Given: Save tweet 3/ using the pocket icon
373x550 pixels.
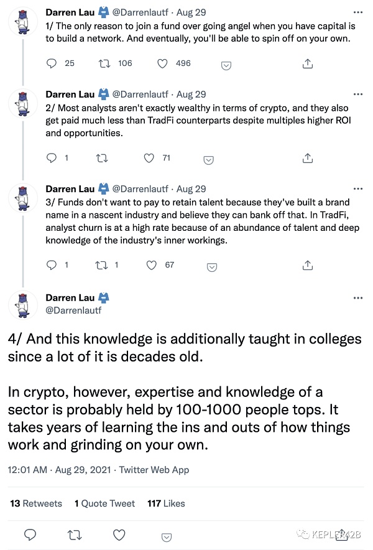Looking at the screenshot, I should (x=211, y=267).
